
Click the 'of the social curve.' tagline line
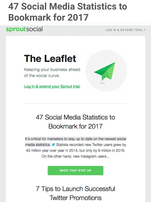(x=42, y=76)
